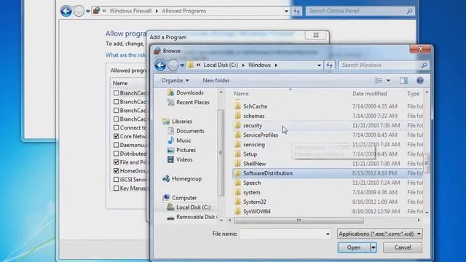Click the Cancel button
The image size is (466, 262).
coord(403,247)
